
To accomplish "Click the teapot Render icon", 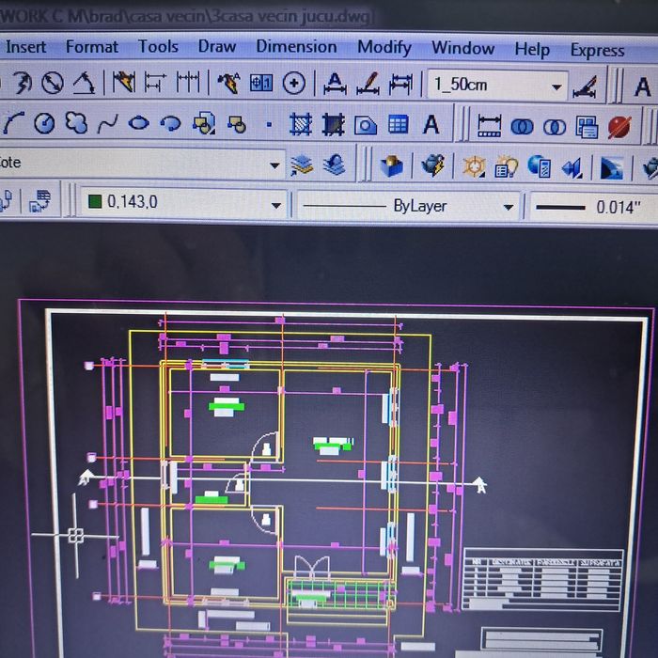I will [432, 165].
